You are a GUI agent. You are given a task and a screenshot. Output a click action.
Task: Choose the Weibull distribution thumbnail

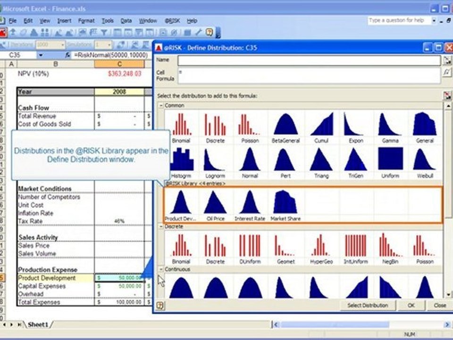[x=425, y=163]
